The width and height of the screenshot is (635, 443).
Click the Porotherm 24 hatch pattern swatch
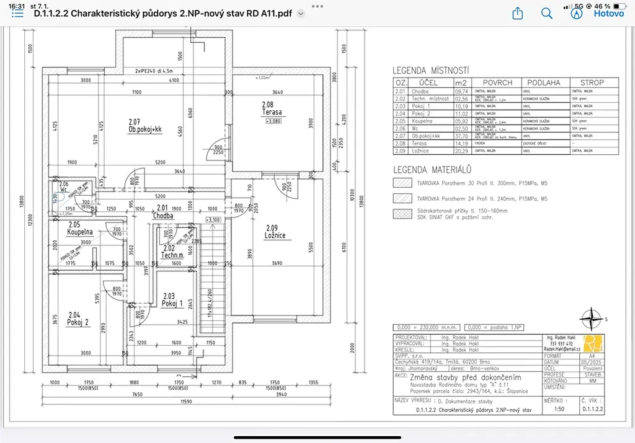(402, 198)
